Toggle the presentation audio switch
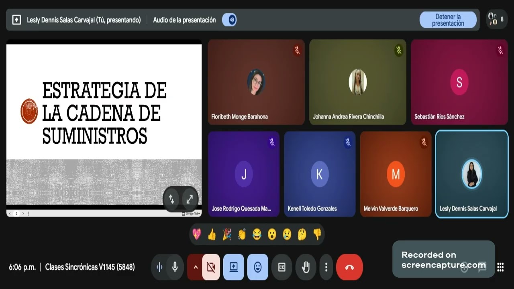Image resolution: width=514 pixels, height=289 pixels. 229,20
